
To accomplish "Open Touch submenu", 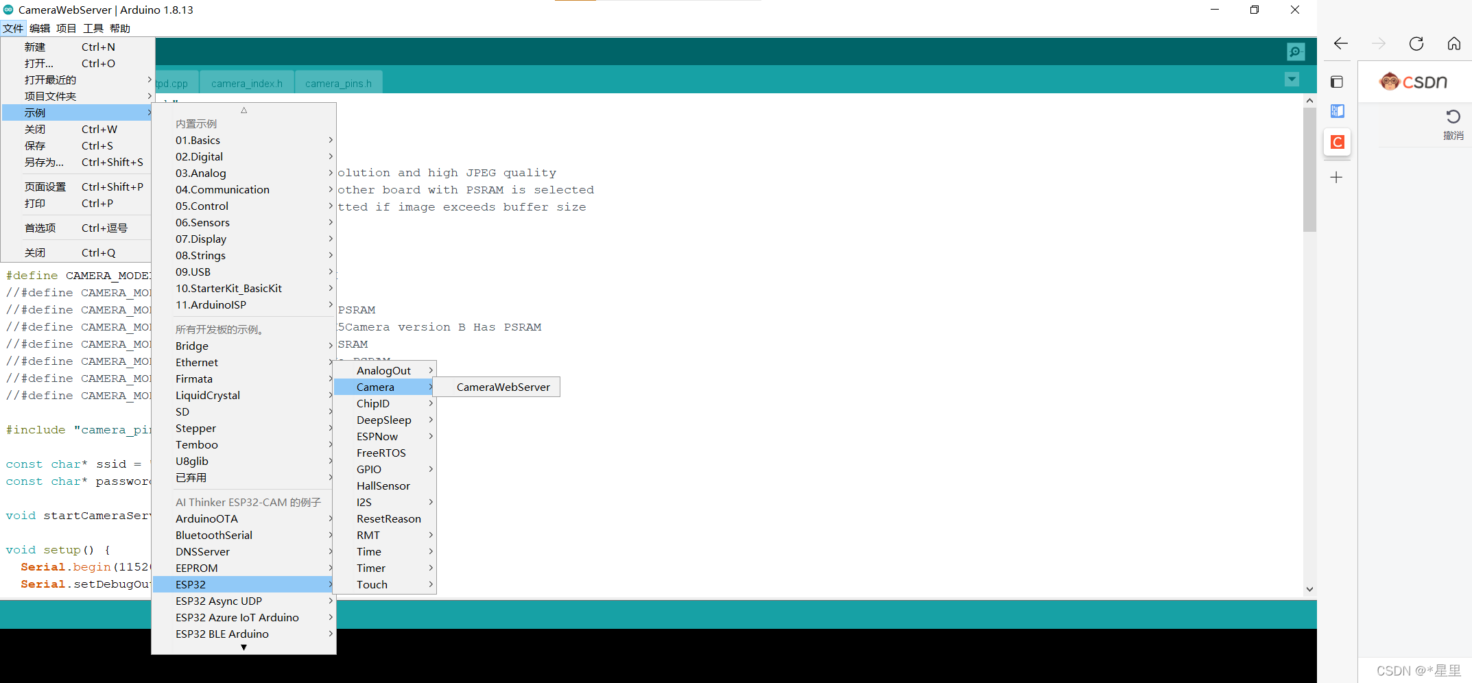I will 385,584.
